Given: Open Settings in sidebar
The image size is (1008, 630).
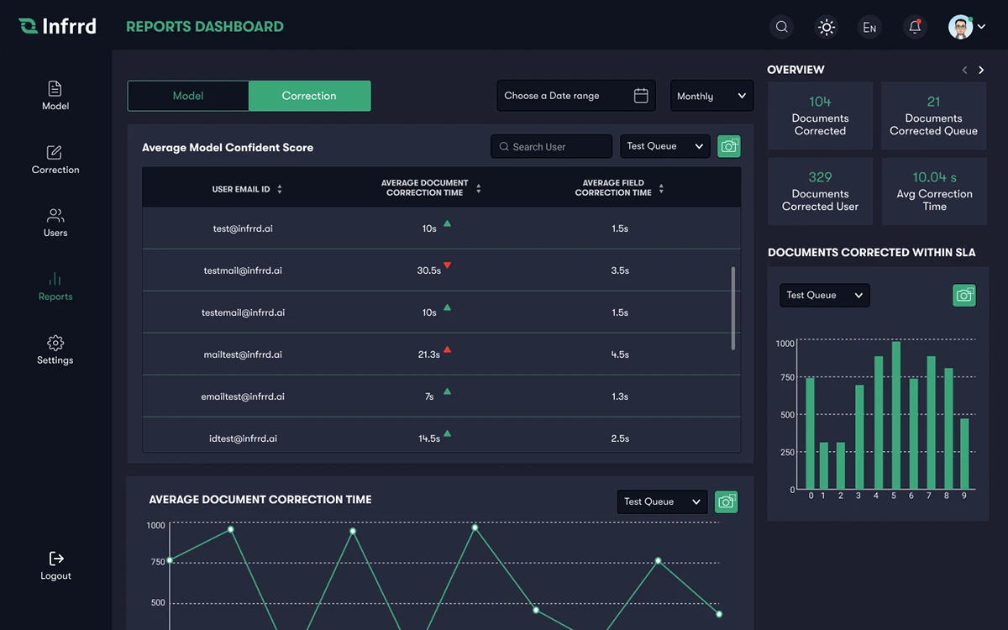Looking at the screenshot, I should 55,350.
